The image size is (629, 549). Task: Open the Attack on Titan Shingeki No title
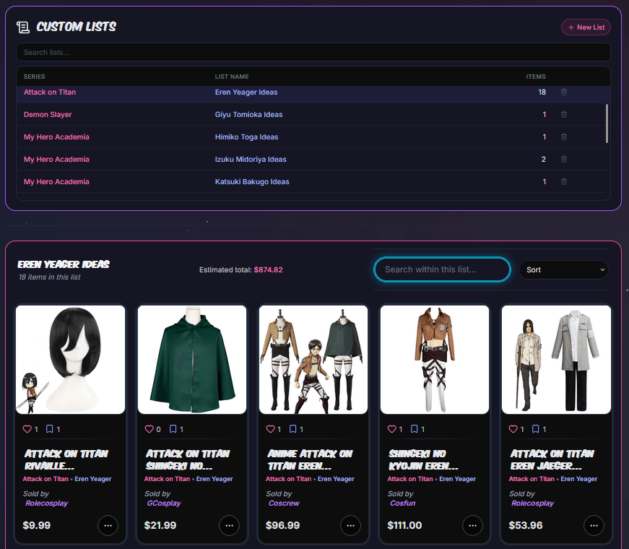187,459
